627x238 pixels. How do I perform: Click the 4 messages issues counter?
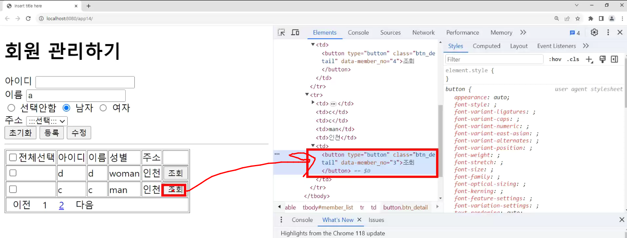(x=575, y=33)
